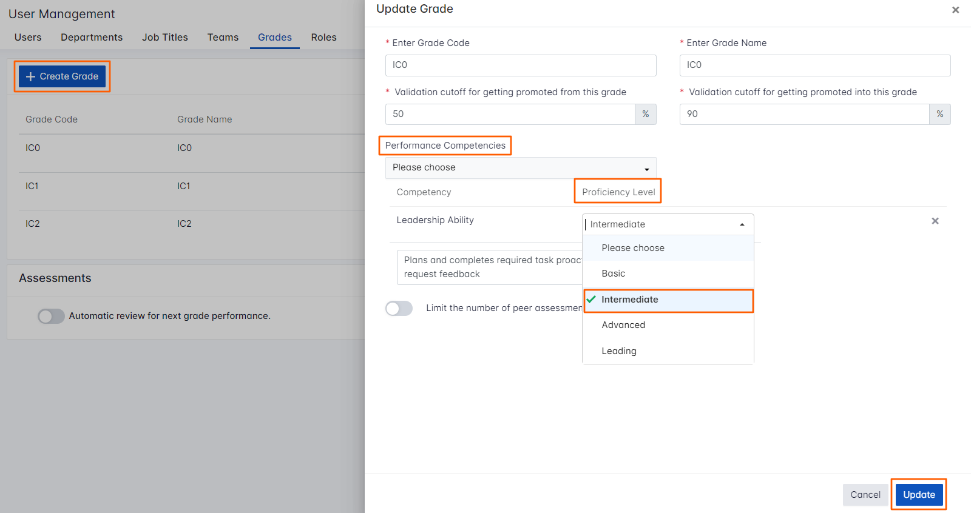Focus the promoted-into-this-grade cutoff field

click(804, 114)
